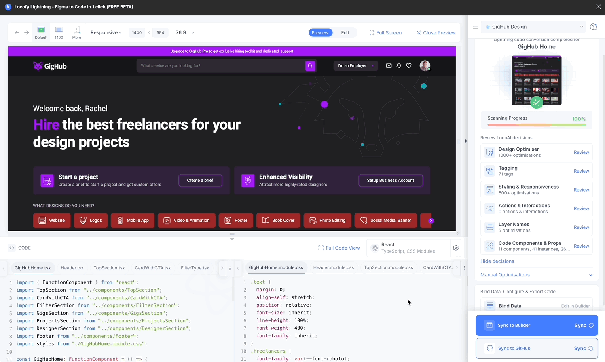Click the Actions & Interactions icon
The image size is (605, 362).
490,208
